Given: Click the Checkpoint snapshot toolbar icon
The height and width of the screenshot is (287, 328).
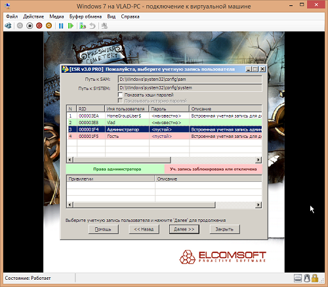Looking at the screenshot, I should point(83,26).
